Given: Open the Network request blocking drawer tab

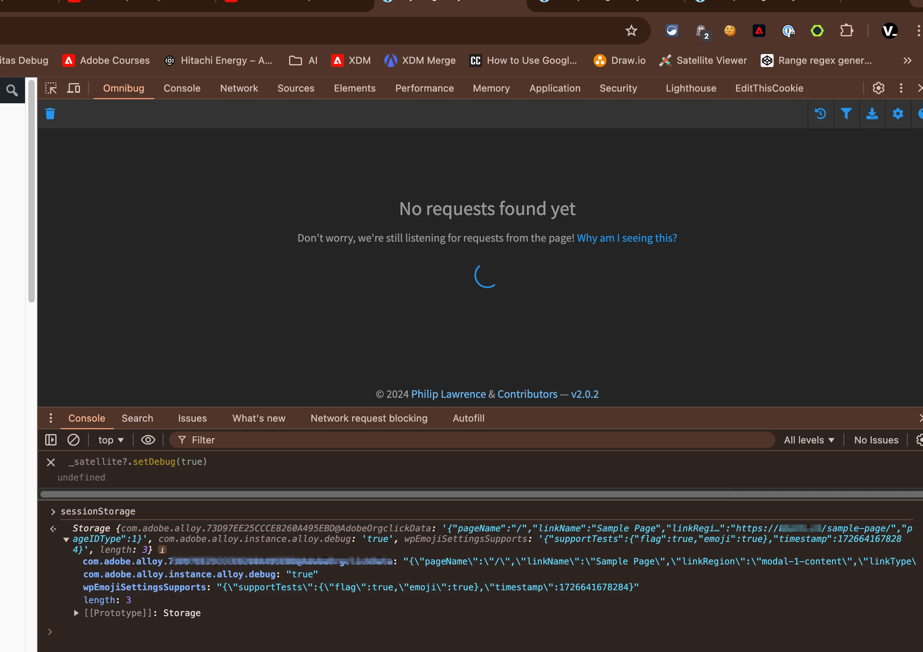Looking at the screenshot, I should 369,418.
